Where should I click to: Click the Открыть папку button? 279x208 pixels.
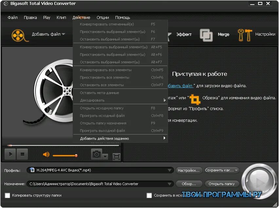click(221, 184)
